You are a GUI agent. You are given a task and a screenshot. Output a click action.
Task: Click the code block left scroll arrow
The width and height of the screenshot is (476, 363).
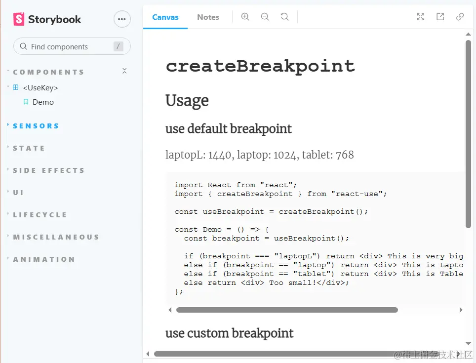coord(170,310)
